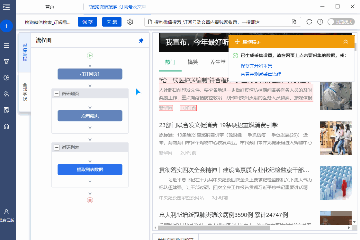Open the team users icon in sidebar

coord(6,94)
